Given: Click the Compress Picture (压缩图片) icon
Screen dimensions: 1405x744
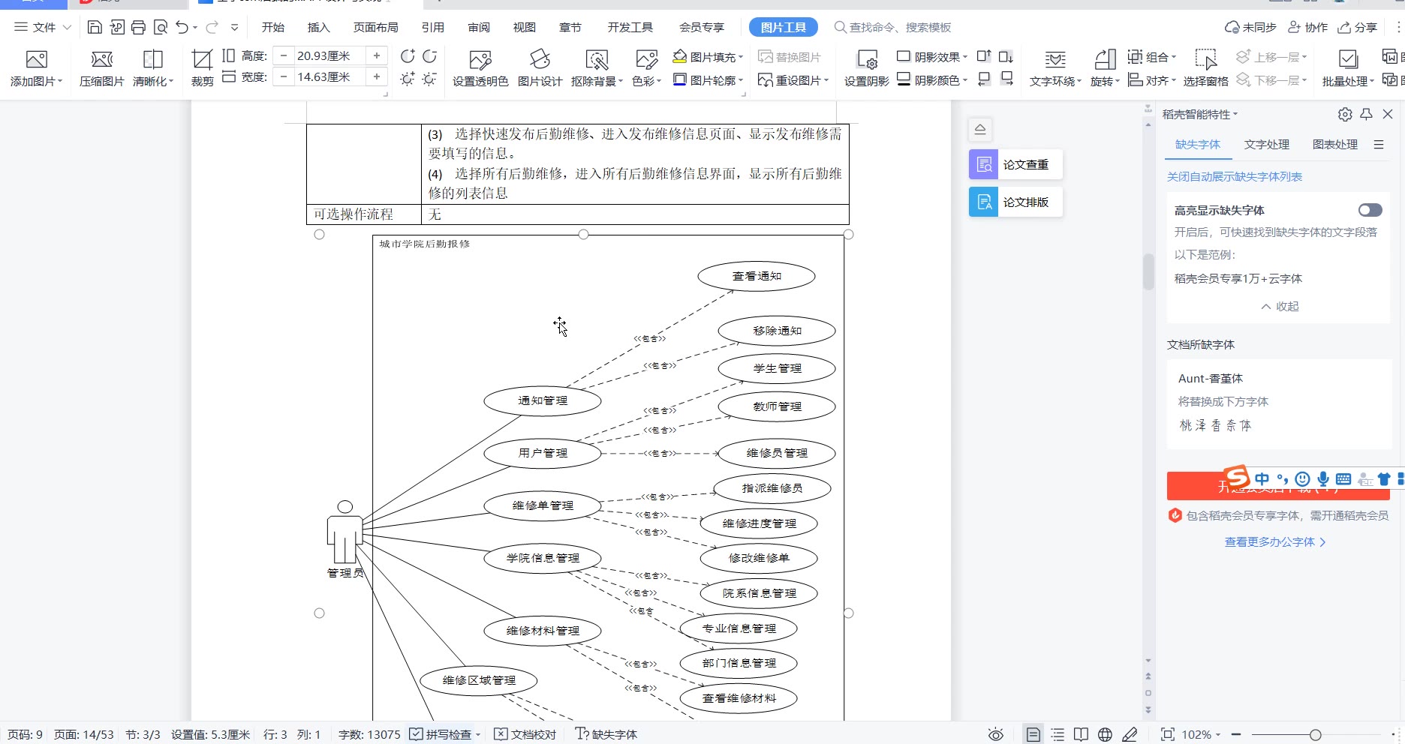Looking at the screenshot, I should pyautogui.click(x=101, y=61).
